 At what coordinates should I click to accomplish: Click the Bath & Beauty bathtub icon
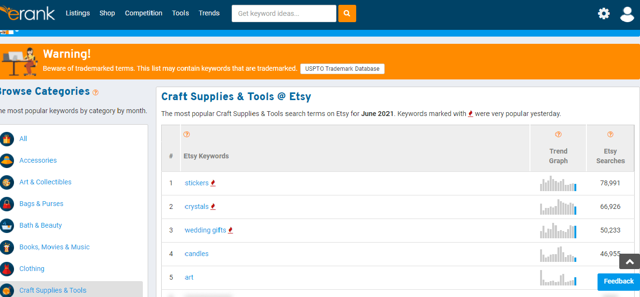coord(7,225)
